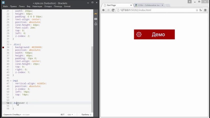Click the 'img{' selector text
The width and height of the screenshot is (210, 118).
[x=15, y=81]
